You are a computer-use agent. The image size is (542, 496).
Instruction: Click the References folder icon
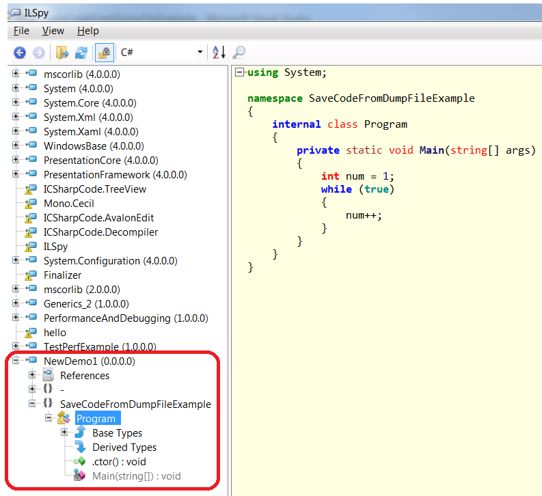[48, 375]
